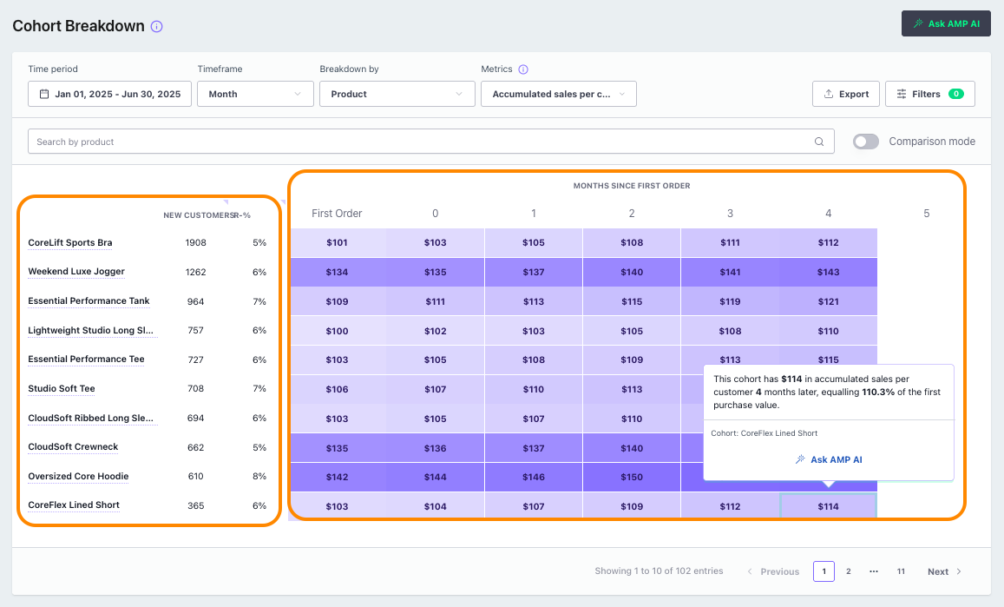Click the Export button with upload icon
Screen dimensions: 1004x607
click(x=846, y=94)
